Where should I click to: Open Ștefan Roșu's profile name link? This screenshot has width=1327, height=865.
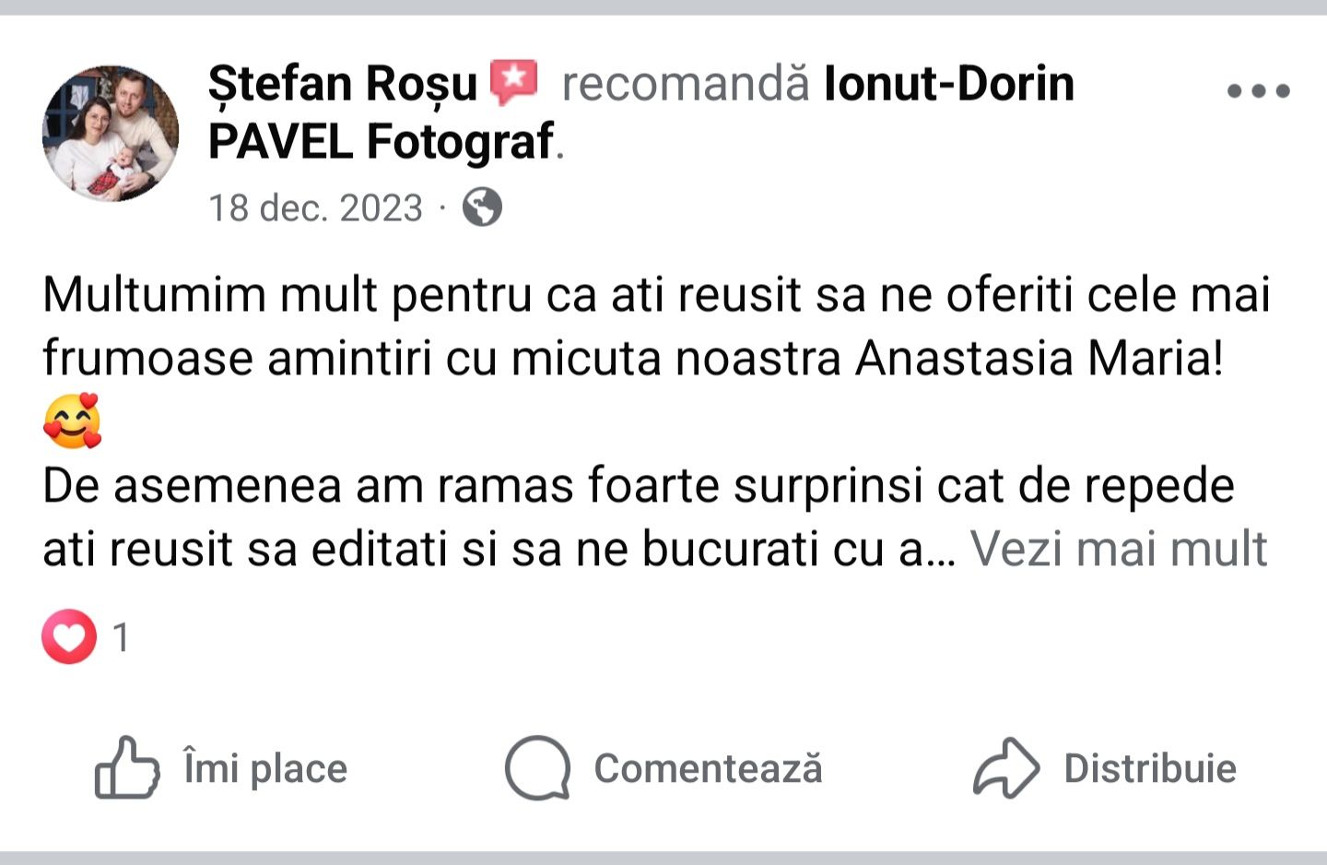tap(342, 84)
